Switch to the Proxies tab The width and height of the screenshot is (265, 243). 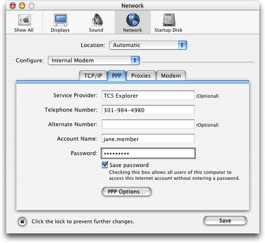pyautogui.click(x=141, y=76)
